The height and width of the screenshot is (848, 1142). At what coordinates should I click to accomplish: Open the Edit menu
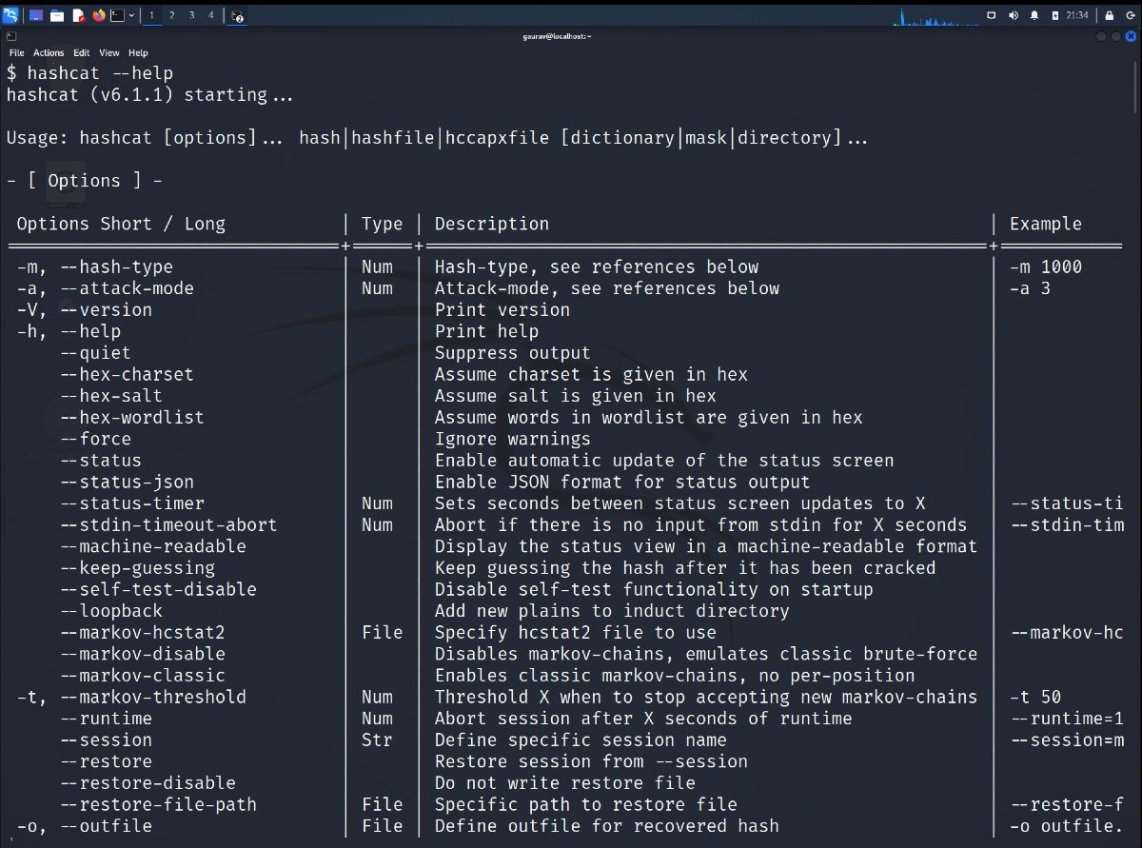coord(81,52)
